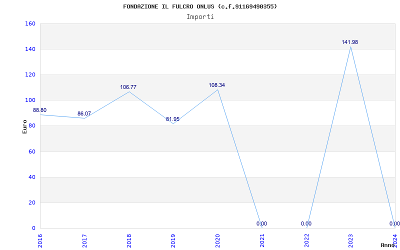Click the Importi subtitle
The width and height of the screenshot is (400, 250).
200,17
